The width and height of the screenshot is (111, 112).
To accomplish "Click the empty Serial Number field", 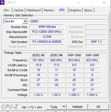I will (x=47, y=47).
